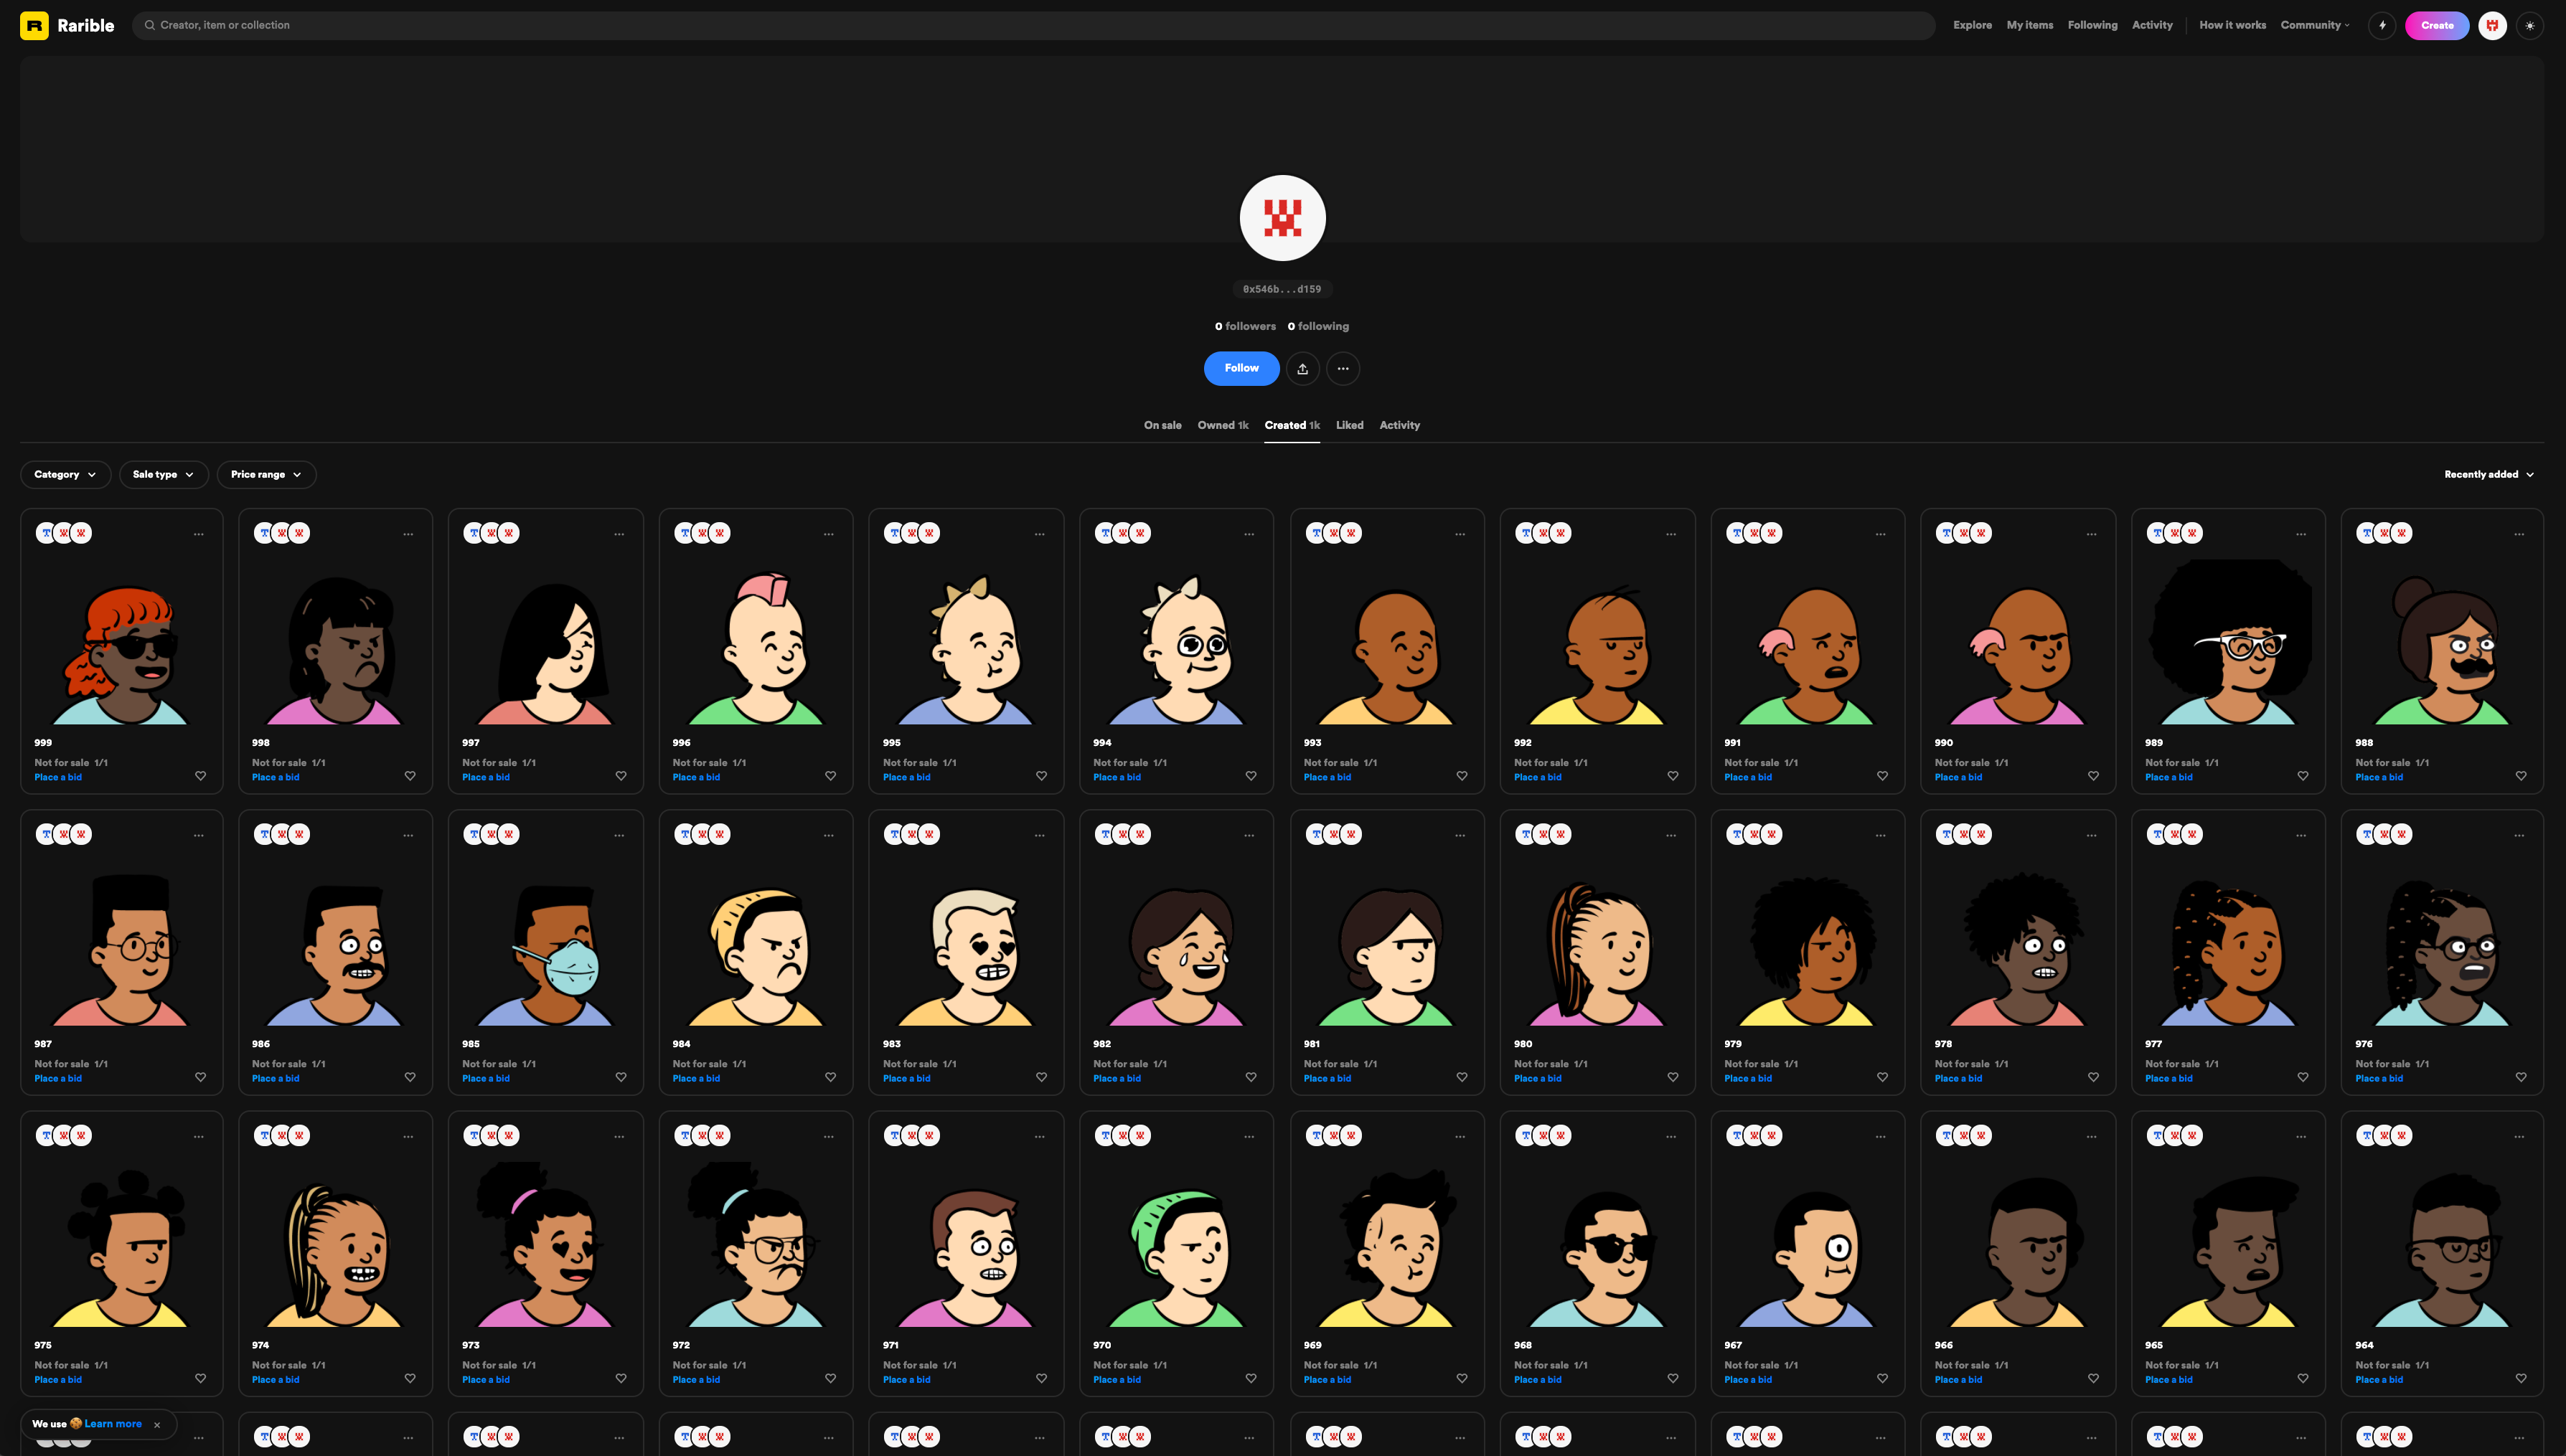Expand the Community menu
Image resolution: width=2566 pixels, height=1456 pixels.
pyautogui.click(x=2315, y=25)
